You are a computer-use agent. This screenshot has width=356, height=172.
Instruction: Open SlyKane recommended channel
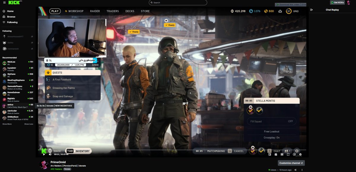click(18, 75)
